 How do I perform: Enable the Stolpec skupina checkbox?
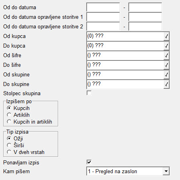[x=89, y=93]
